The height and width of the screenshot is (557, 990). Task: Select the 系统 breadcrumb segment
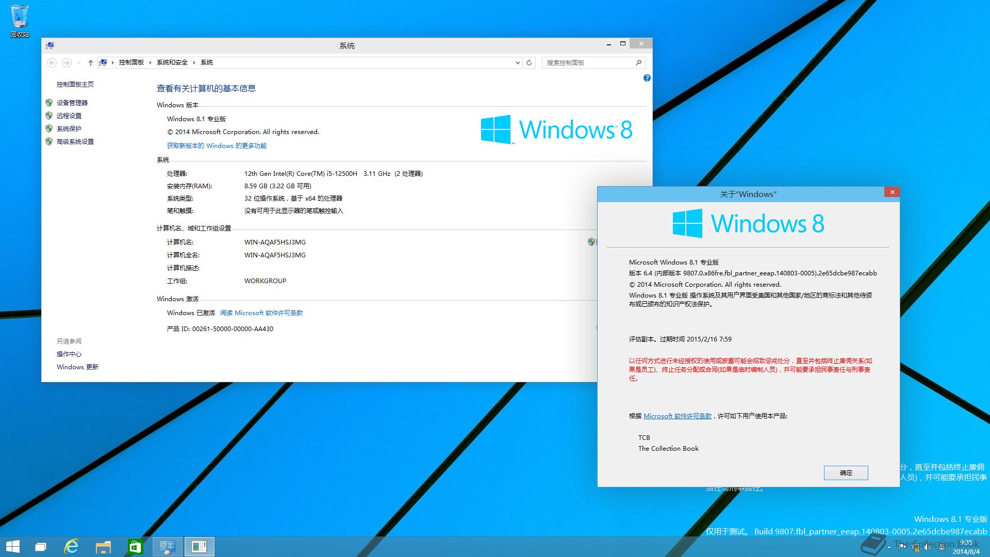[x=207, y=62]
